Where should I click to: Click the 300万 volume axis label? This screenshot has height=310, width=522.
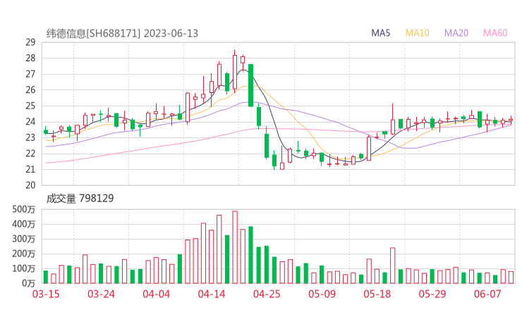(24, 239)
